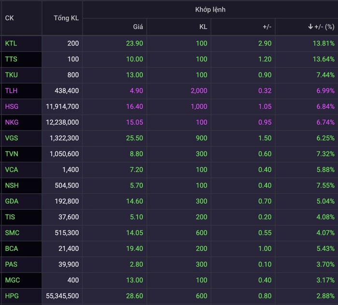Select the Khớp lệnh header group

pyautogui.click(x=210, y=10)
